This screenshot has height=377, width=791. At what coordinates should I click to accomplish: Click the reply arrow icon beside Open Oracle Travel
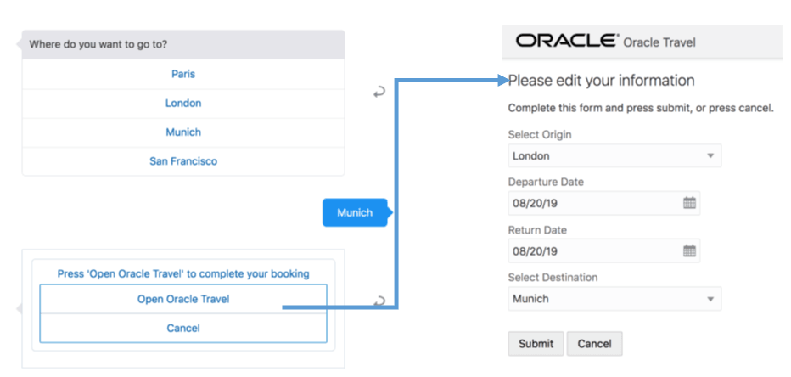(x=379, y=301)
